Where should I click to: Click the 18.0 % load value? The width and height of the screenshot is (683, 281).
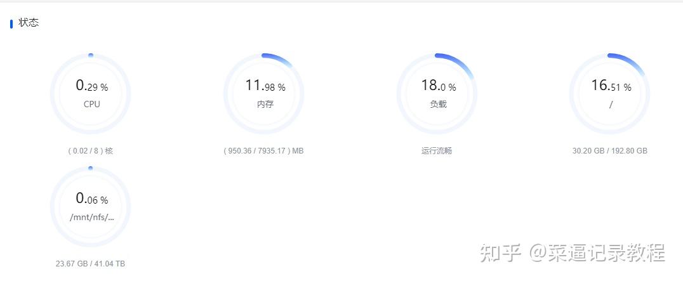click(x=438, y=85)
